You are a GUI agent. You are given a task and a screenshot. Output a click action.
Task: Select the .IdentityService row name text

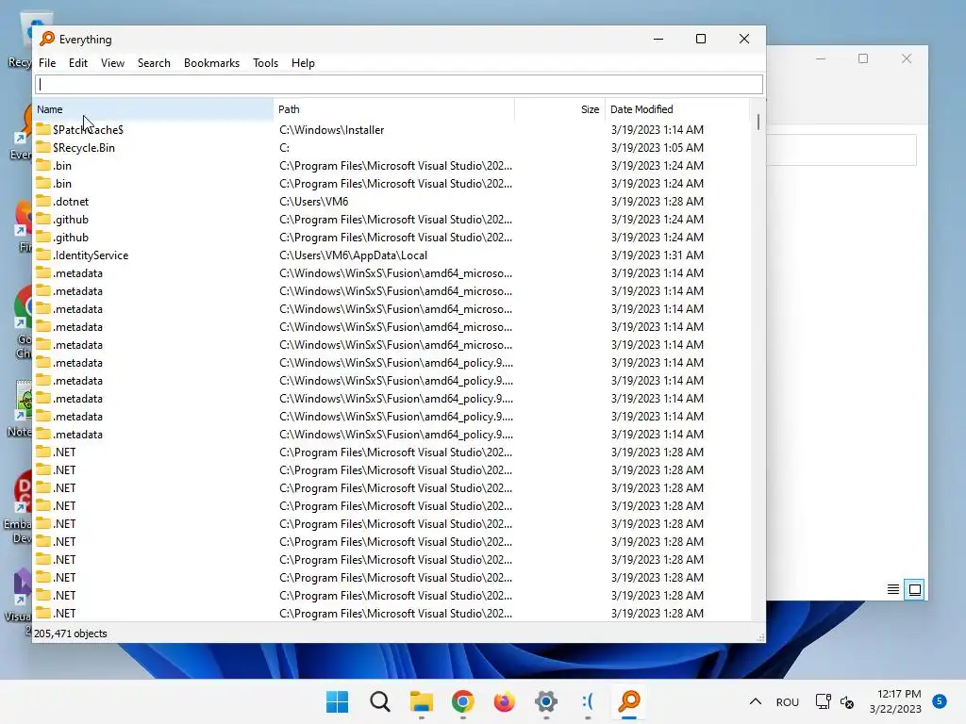tap(91, 255)
